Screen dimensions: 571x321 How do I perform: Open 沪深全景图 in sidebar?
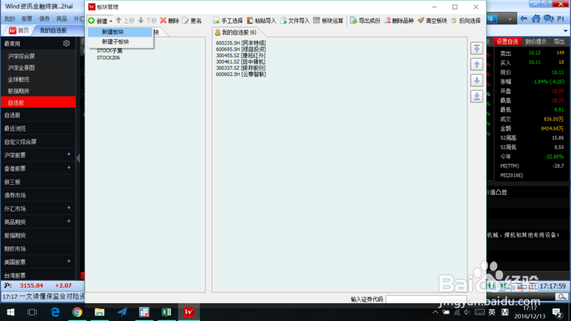[22, 68]
